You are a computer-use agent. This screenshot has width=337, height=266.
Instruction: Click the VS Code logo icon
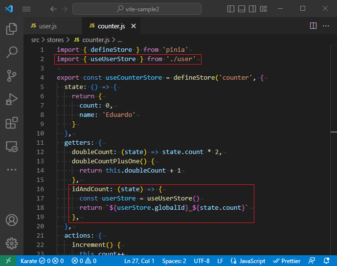click(x=9, y=9)
